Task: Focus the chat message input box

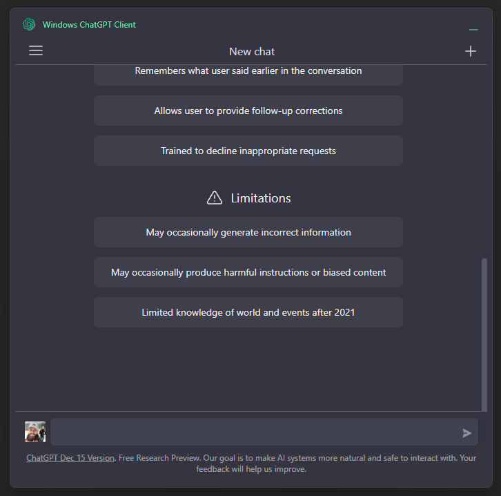Action: point(264,432)
